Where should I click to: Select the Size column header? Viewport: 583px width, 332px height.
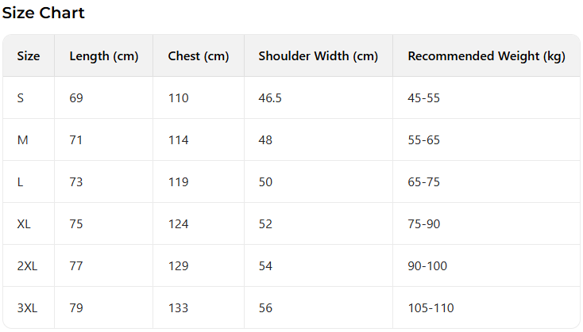coord(29,56)
